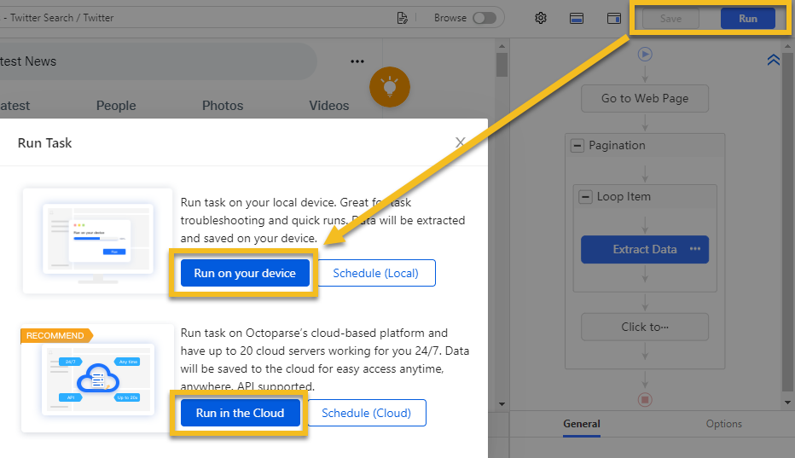This screenshot has height=458, width=795.
Task: Collapse panel with double chevron up icon
Action: 773,60
